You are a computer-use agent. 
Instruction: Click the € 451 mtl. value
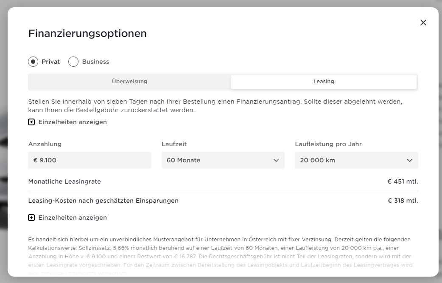pos(403,181)
